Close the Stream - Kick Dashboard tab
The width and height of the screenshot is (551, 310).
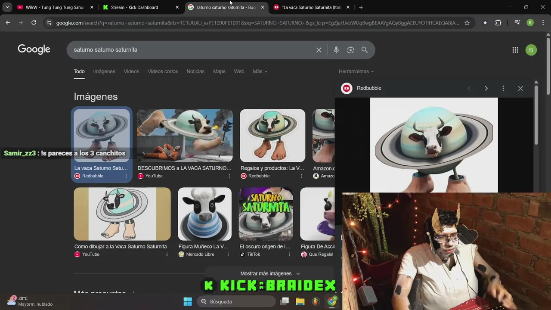pyautogui.click(x=177, y=7)
